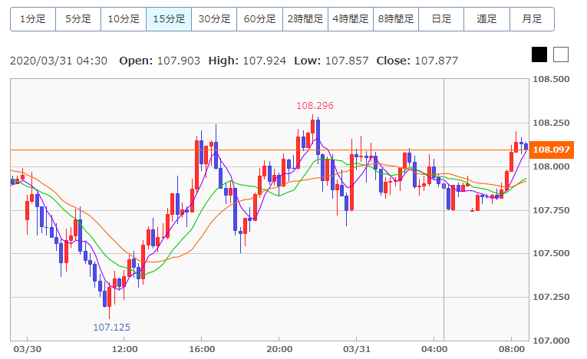The height and width of the screenshot is (359, 587).
Task: Select the 1分足 timeframe tab
Action: click(x=33, y=19)
